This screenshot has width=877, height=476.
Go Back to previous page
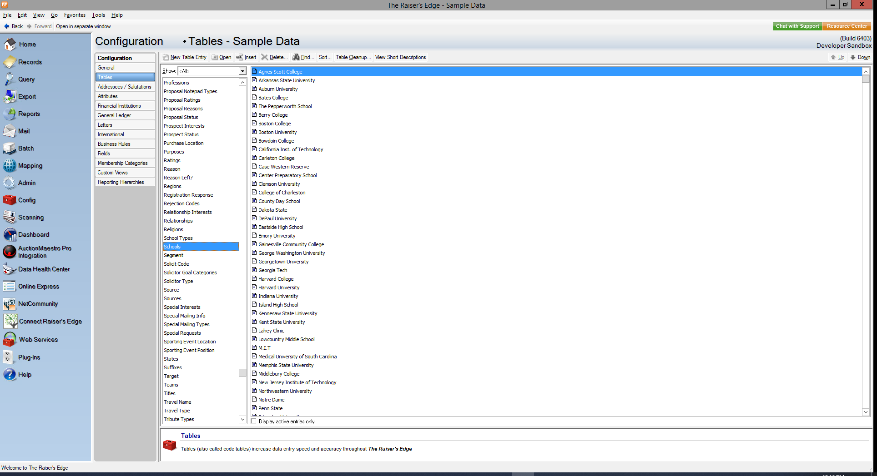(13, 26)
